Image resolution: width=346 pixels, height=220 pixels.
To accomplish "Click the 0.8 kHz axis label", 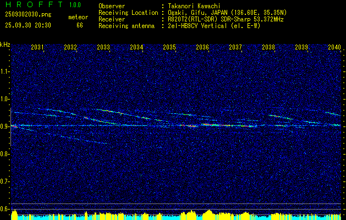I will click(x=4, y=154).
